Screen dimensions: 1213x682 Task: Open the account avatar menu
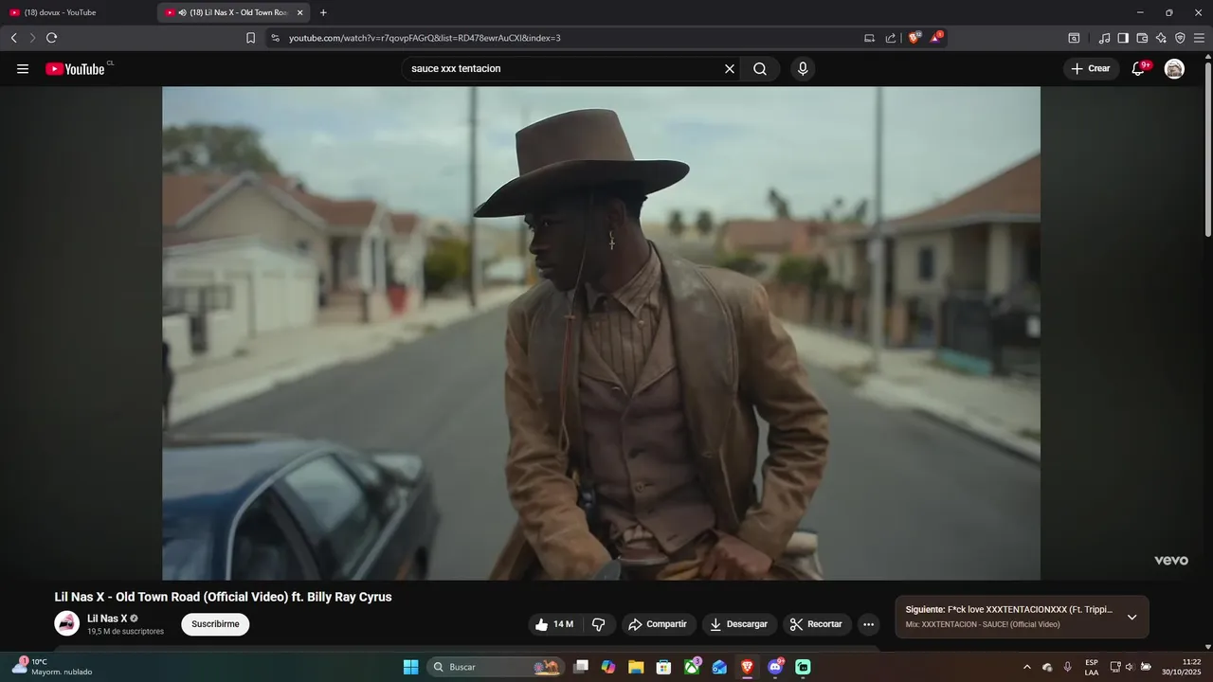click(1174, 69)
